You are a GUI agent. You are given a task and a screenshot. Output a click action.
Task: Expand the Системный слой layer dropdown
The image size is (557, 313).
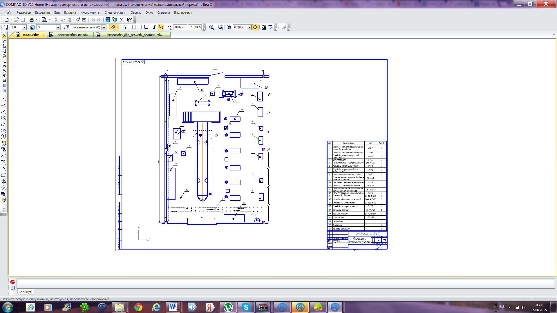click(x=104, y=27)
